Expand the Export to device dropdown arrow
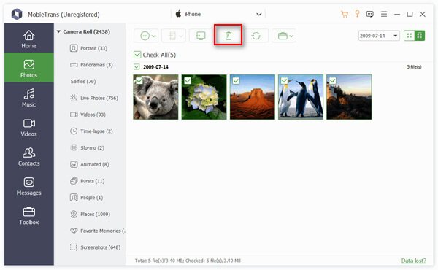 point(181,36)
